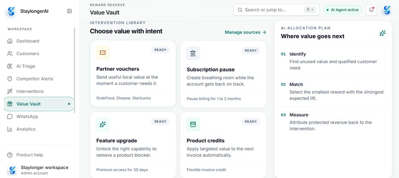Click the 01 Identify step
399x178 pixels.
(x=333, y=61)
